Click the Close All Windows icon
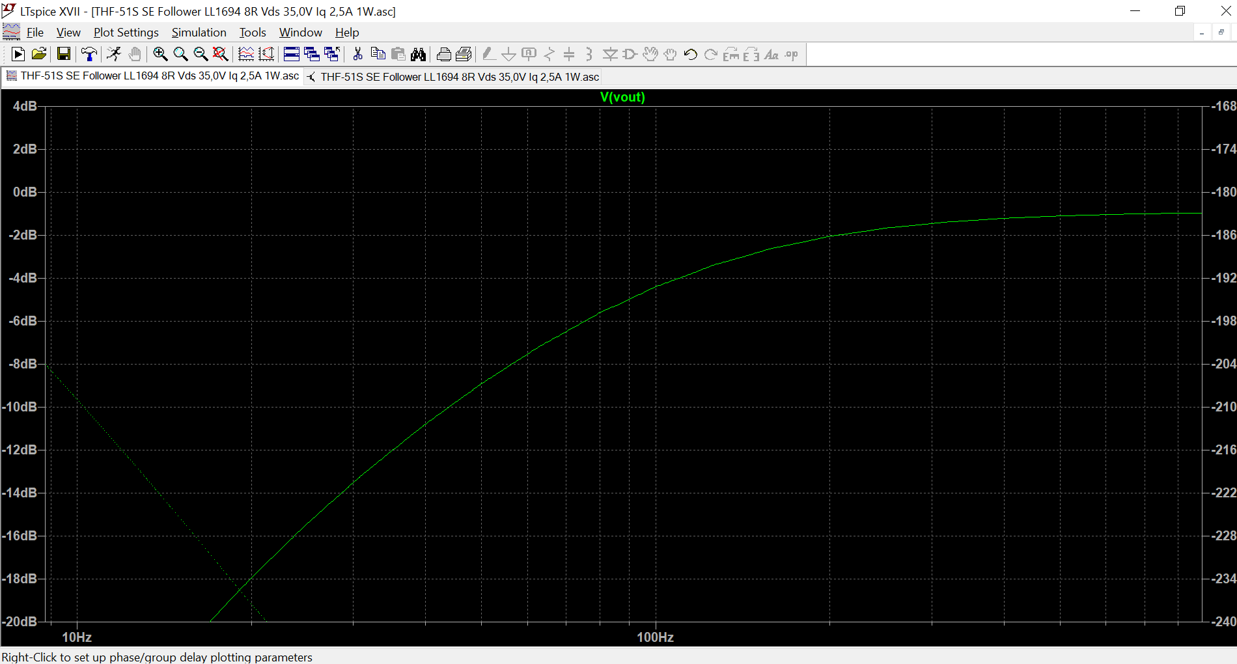Viewport: 1237px width, 664px height. pos(332,55)
